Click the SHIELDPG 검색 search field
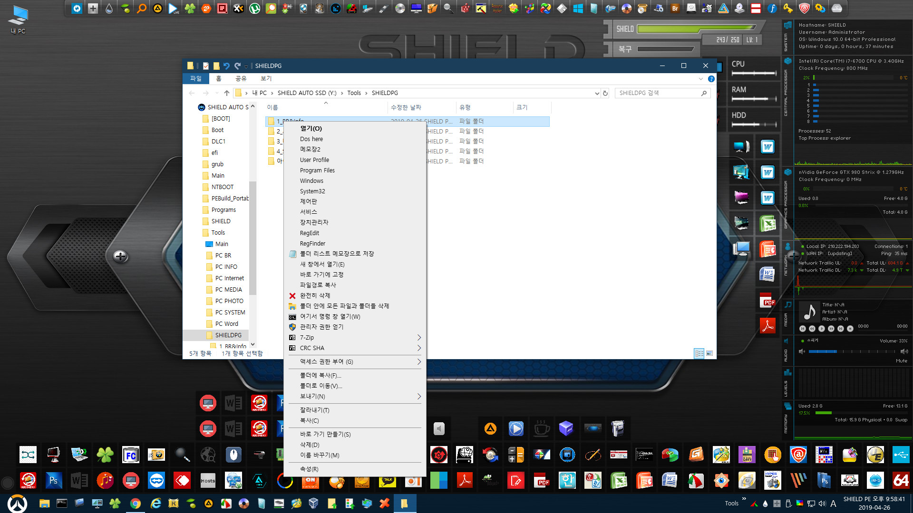Screen dimensions: 913x513 (662, 93)
